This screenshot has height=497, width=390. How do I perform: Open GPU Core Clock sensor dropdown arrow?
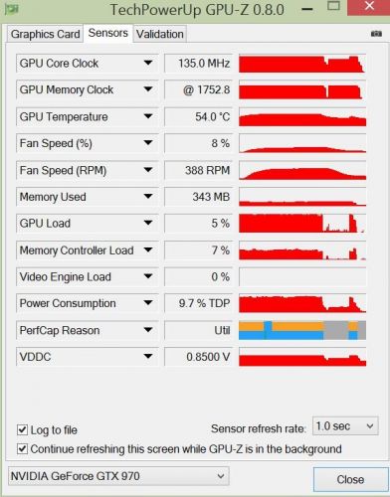click(148, 63)
